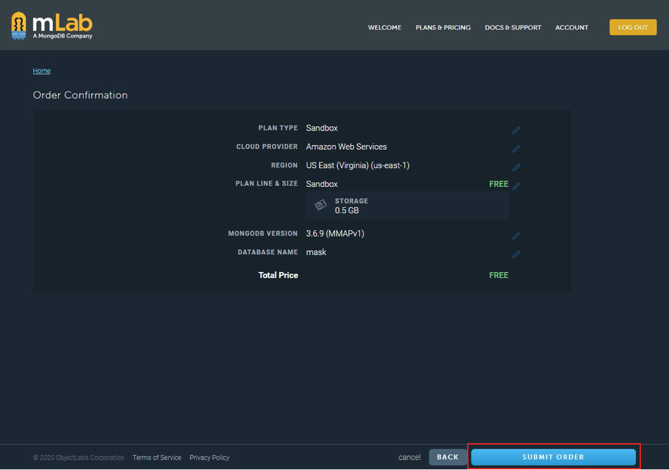Edit Plan Line & Size pencil icon

pyautogui.click(x=516, y=186)
